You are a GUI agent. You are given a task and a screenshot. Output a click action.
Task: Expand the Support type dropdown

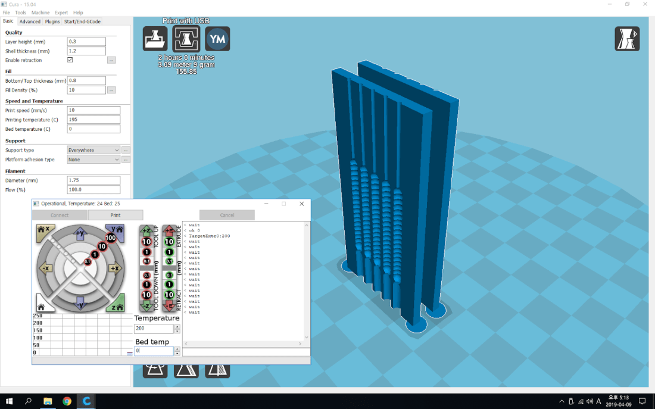click(93, 150)
